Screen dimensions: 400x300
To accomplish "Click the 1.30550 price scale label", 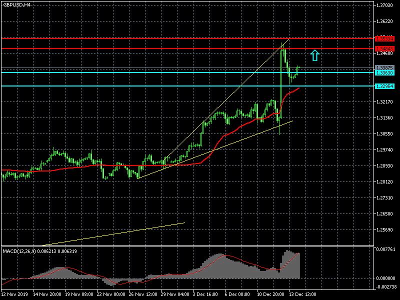I will [x=384, y=134].
